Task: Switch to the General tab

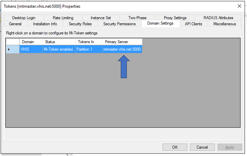Action: tap(15, 24)
